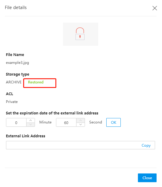Focus the Minute input field showing 0
162x187 pixels.
point(16,123)
